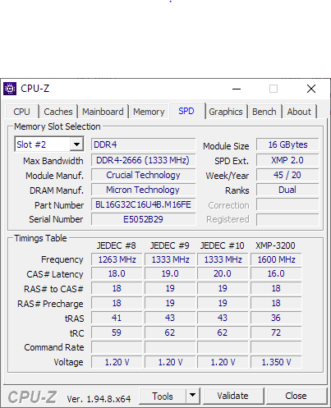Go to the Mainboard tab
Screen dimensions: 331x408
click(103, 112)
